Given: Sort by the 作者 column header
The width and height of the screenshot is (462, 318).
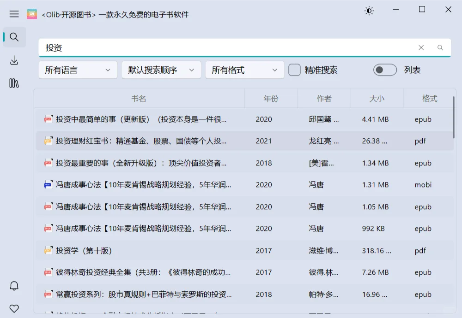Looking at the screenshot, I should coord(324,99).
